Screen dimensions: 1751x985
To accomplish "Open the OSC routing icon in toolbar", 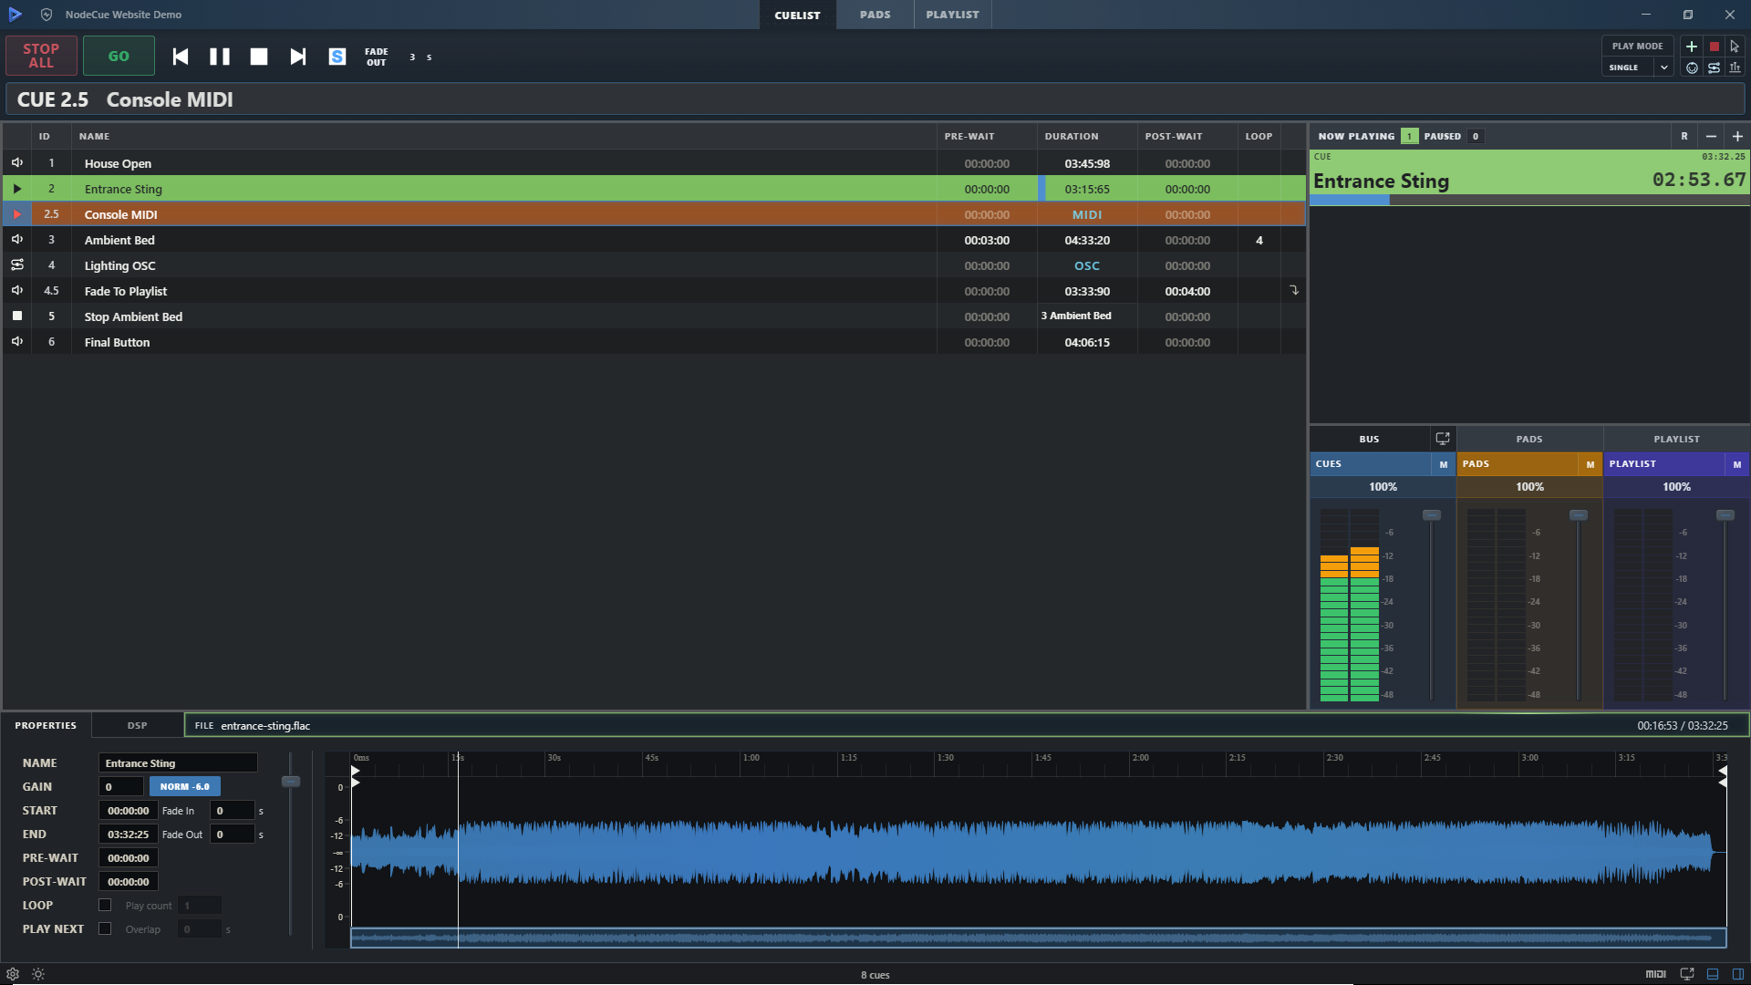I will point(1715,68).
